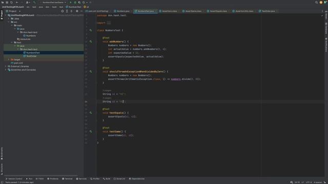The image size is (328, 184).
Task: Open Search Everywhere magnifier icon
Action: (x=316, y=2)
